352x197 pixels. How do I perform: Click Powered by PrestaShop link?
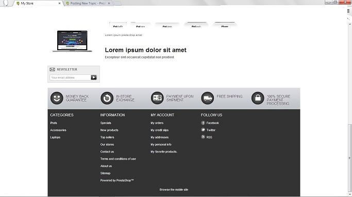click(117, 180)
